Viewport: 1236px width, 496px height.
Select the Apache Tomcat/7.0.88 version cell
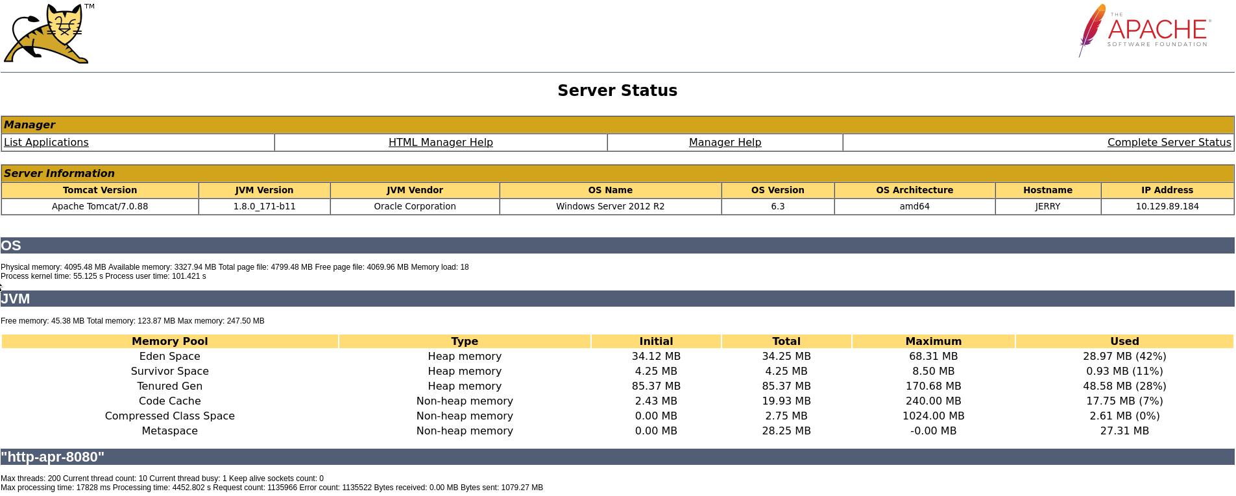click(x=100, y=206)
